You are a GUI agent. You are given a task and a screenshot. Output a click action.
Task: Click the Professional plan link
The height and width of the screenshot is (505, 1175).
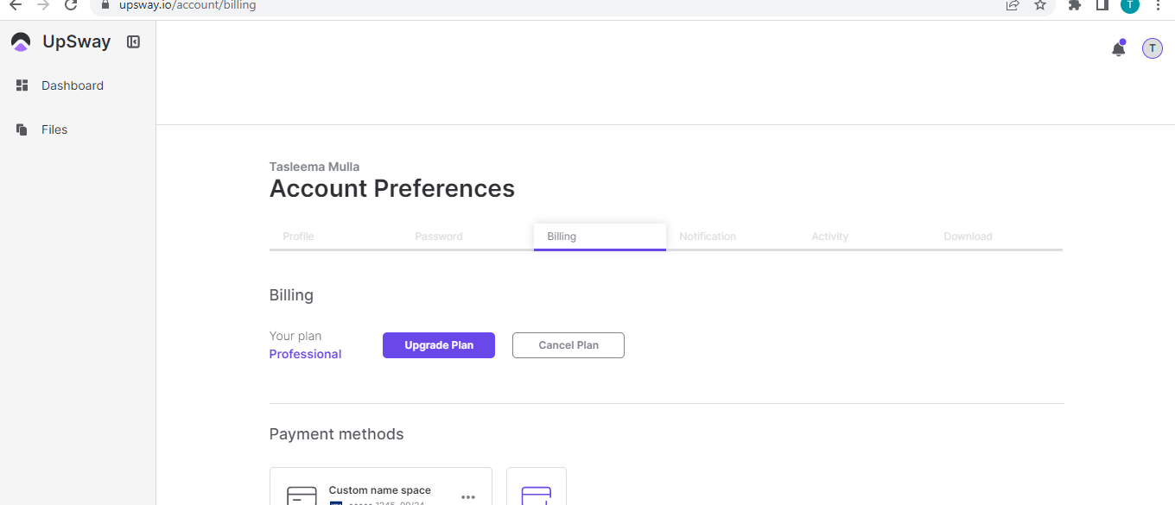click(305, 354)
